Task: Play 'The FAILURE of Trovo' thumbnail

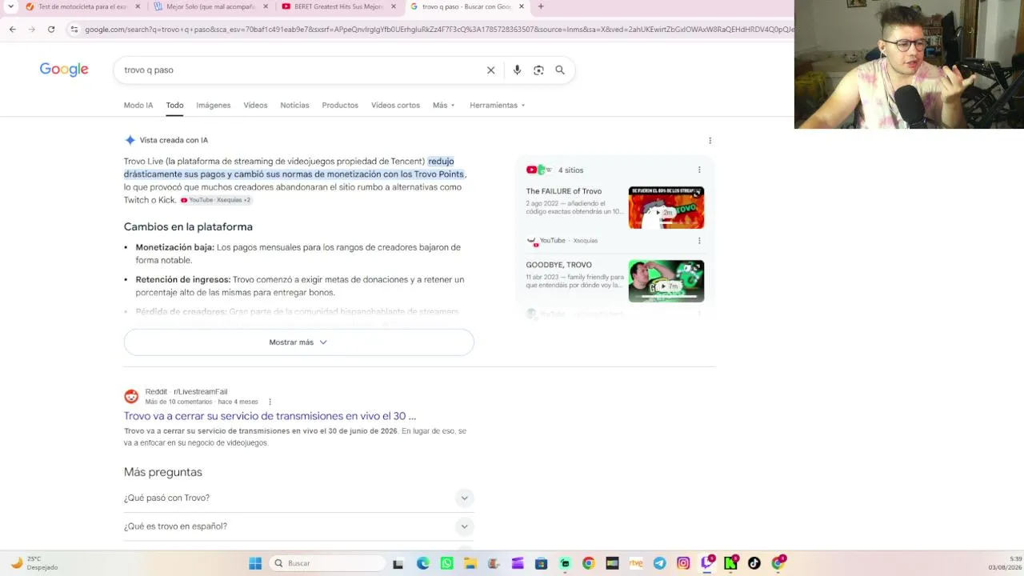Action: [x=666, y=208]
